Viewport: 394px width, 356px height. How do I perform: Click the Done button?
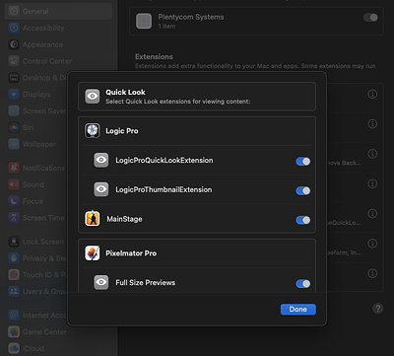tap(298, 310)
